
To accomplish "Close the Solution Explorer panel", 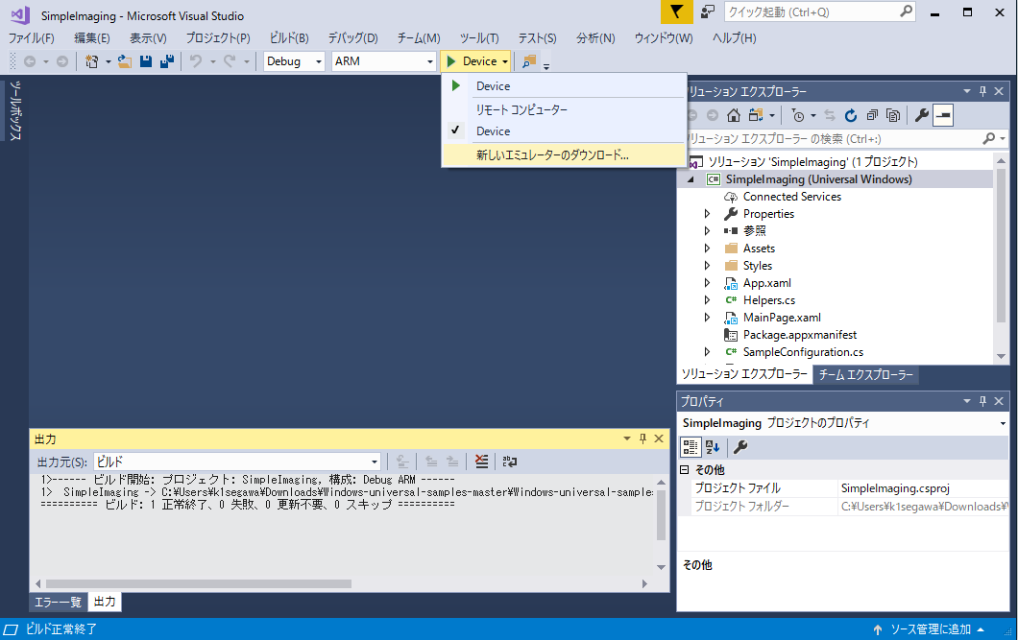I will click(x=999, y=91).
